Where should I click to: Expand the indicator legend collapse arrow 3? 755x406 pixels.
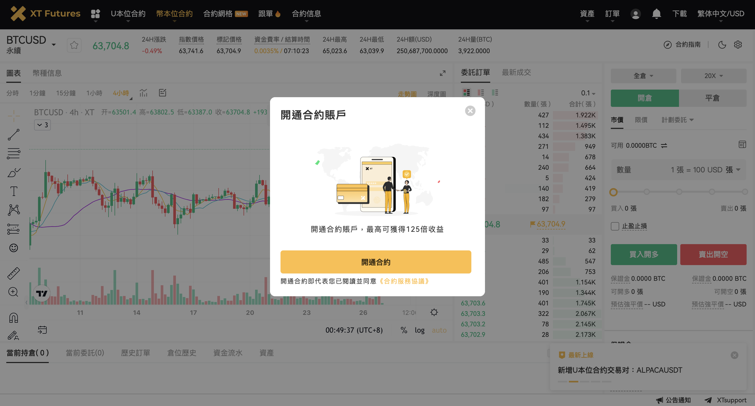(x=42, y=125)
